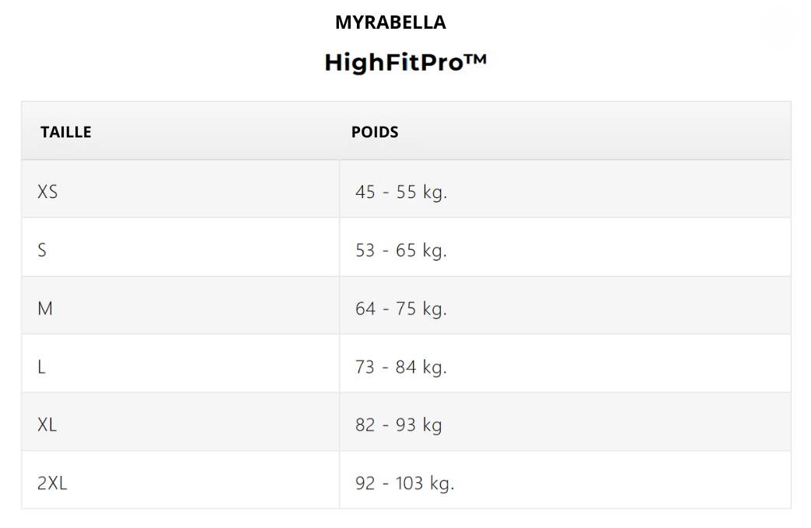
Task: Select the XL size label
Action: click(47, 425)
